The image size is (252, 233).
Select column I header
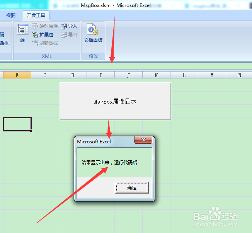point(100,75)
